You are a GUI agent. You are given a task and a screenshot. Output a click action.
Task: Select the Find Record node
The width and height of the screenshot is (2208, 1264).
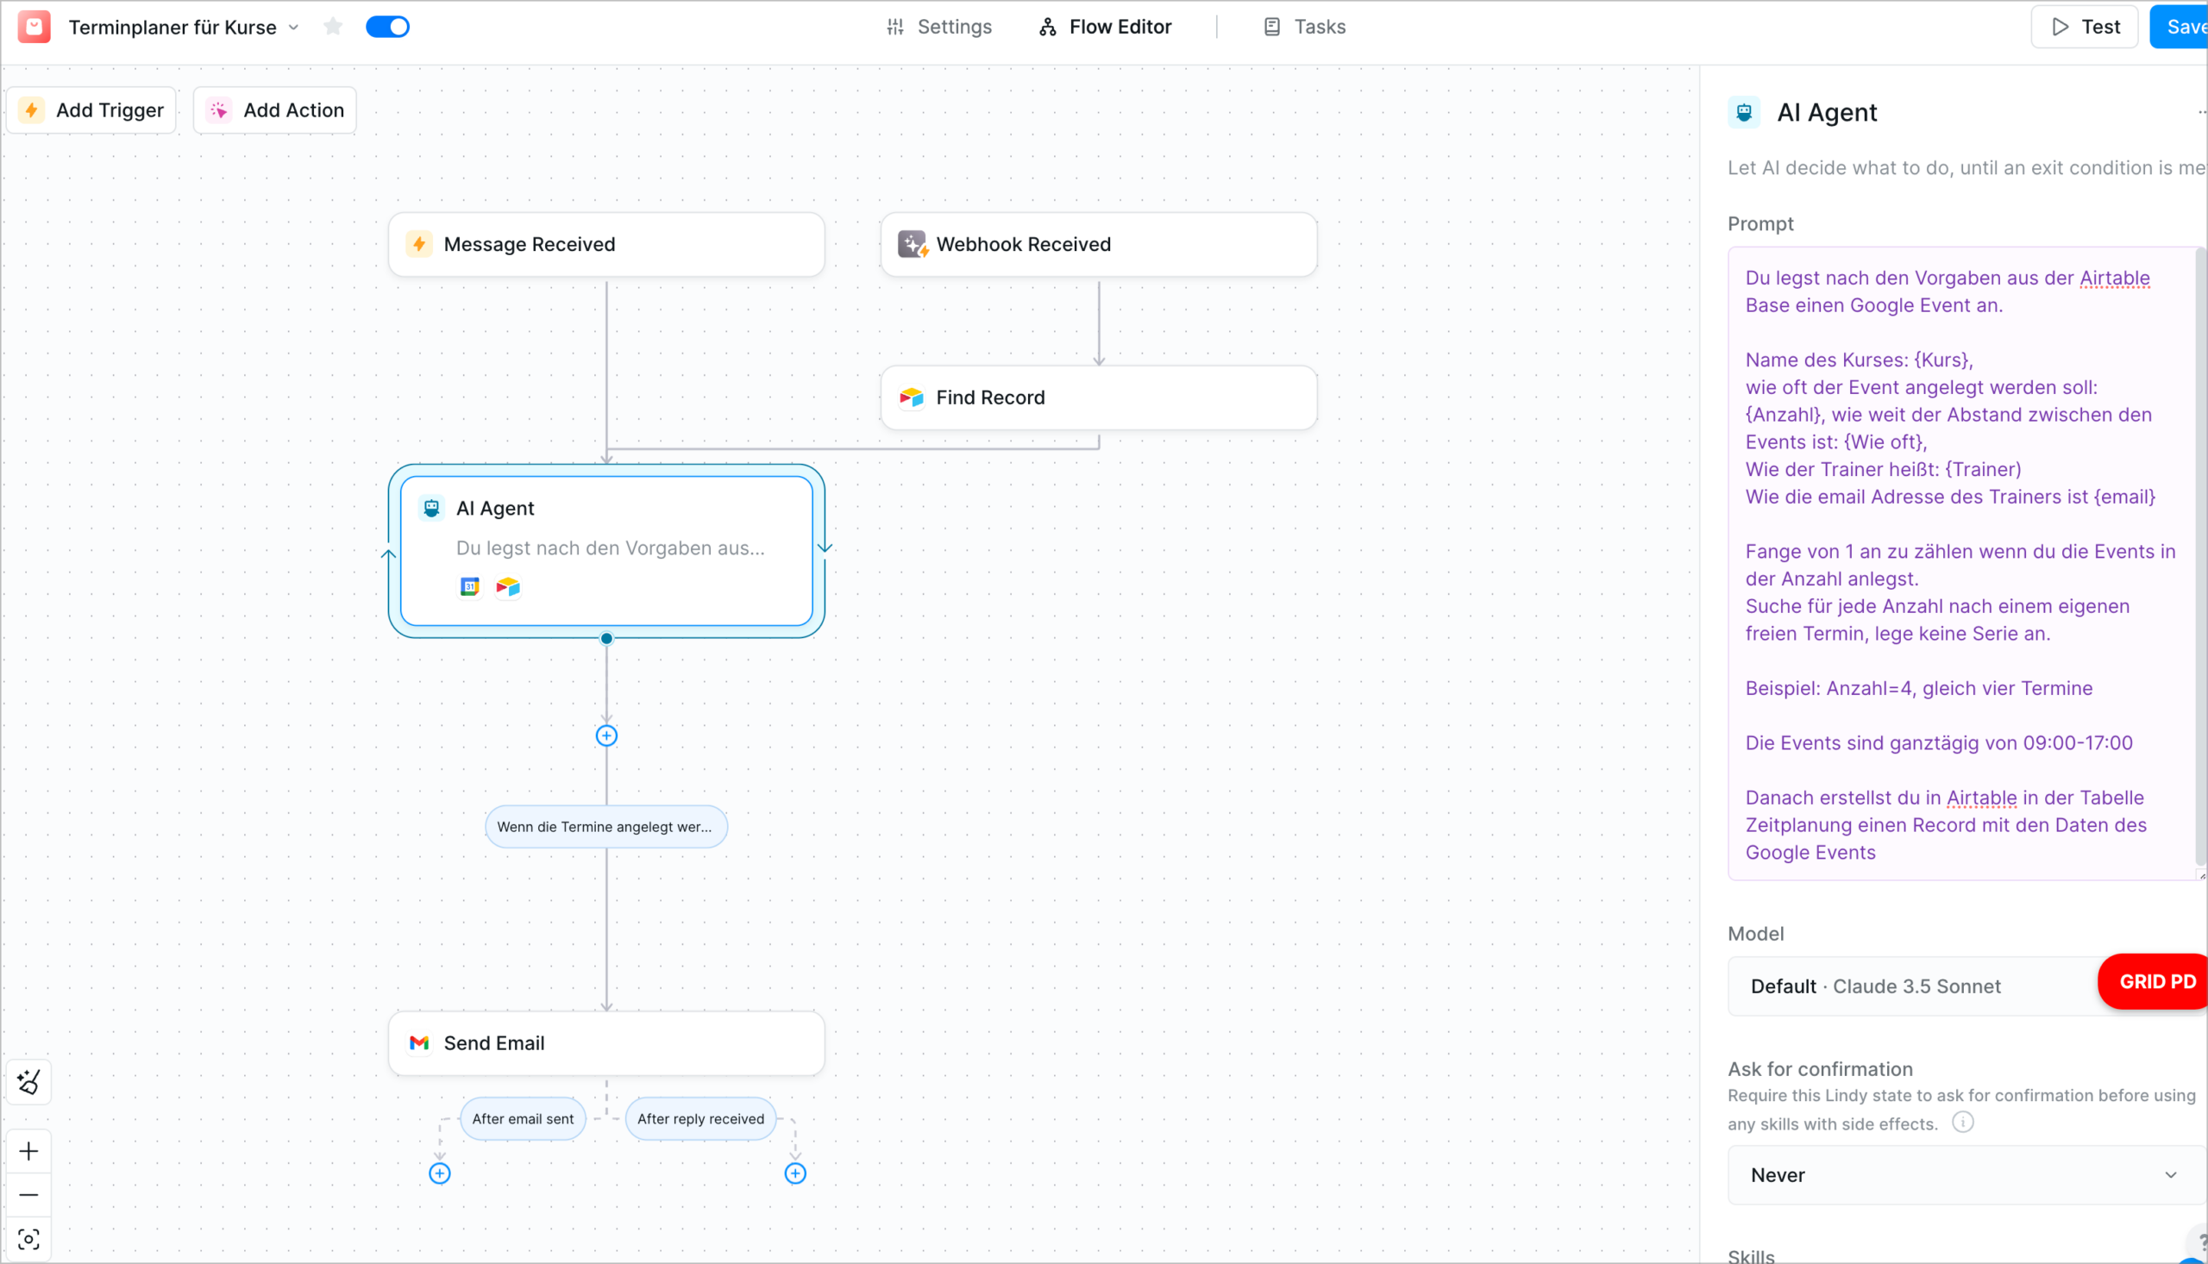(1098, 397)
